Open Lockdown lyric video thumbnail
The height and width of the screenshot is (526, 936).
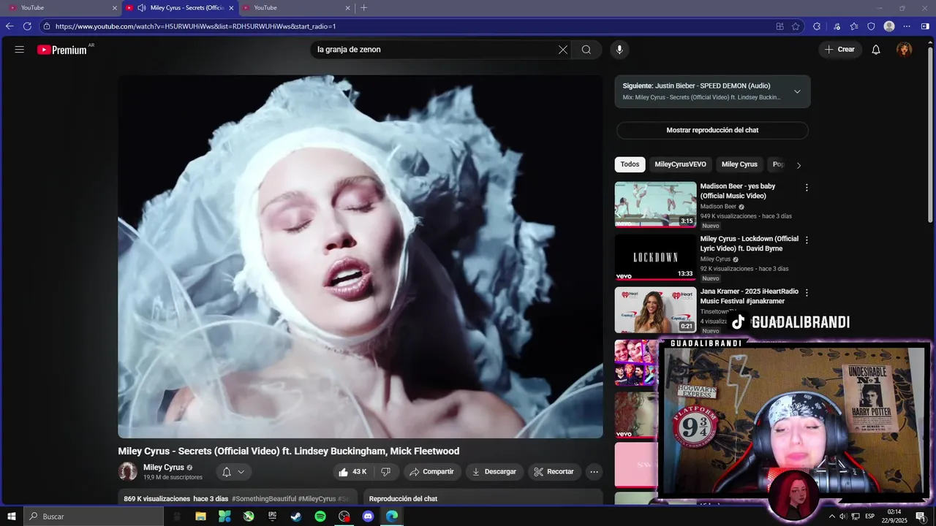click(655, 257)
